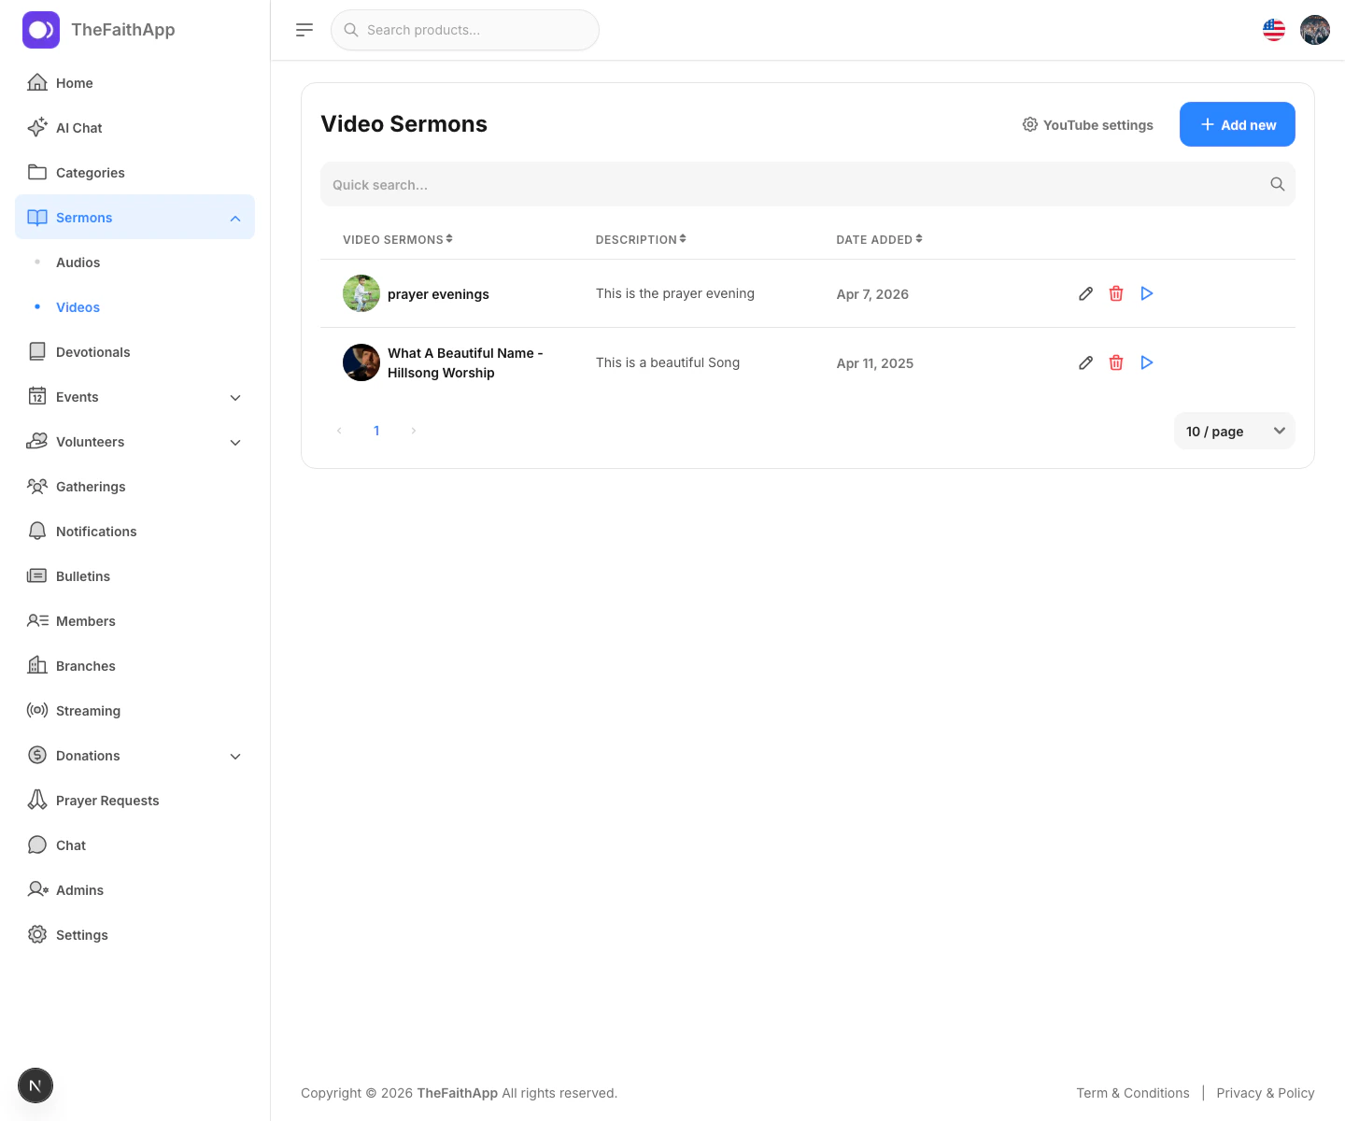Viewport: 1345px width, 1121px height.
Task: Click the Branches building icon
Action: click(x=37, y=665)
